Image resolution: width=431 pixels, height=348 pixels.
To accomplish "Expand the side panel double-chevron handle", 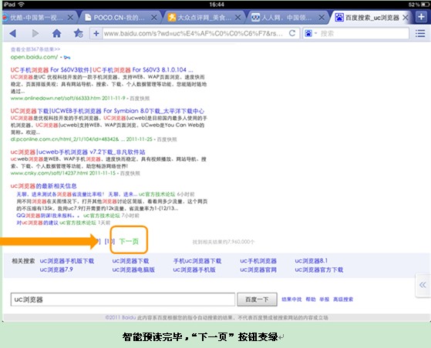I will tap(423, 285).
